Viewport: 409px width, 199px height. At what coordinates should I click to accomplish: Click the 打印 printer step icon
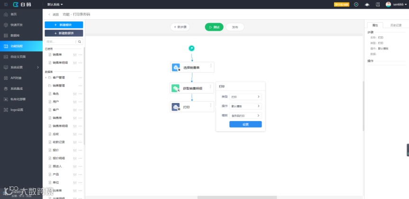(176, 107)
